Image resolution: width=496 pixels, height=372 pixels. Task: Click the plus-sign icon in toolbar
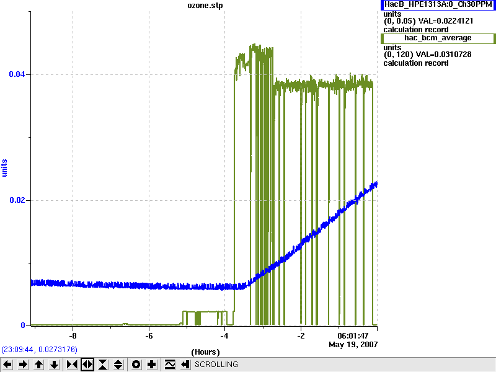(152, 365)
